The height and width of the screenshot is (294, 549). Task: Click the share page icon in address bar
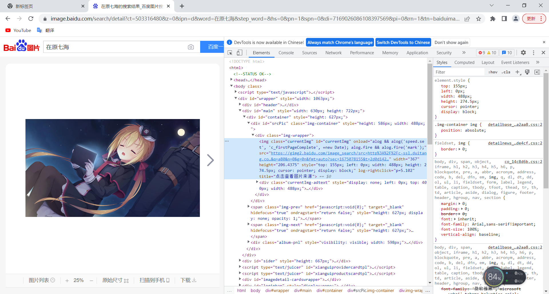coord(467,19)
